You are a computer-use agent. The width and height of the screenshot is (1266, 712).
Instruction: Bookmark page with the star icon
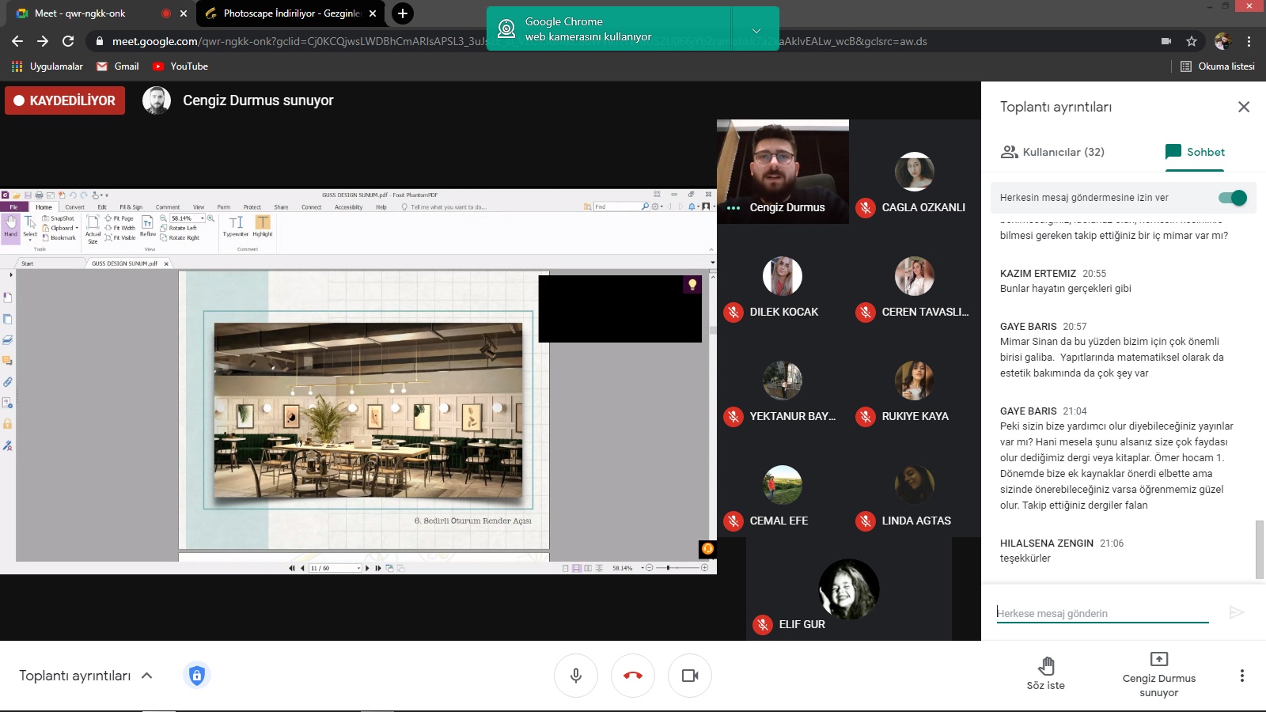tap(1192, 41)
